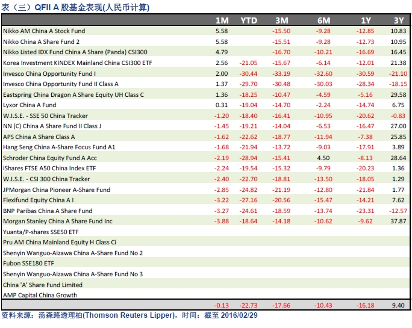Click the average 3M value -17.66 in the summary row
The image size is (412, 328).
click(281, 305)
